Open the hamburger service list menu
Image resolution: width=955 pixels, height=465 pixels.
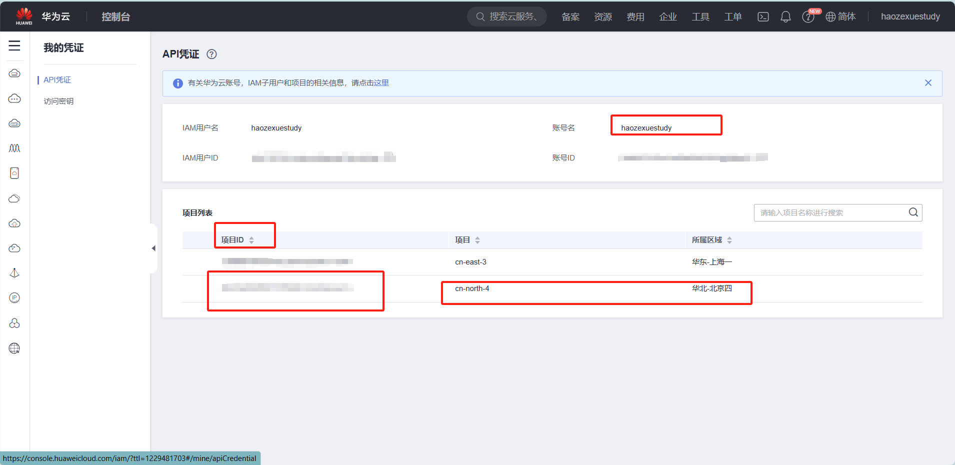(14, 45)
